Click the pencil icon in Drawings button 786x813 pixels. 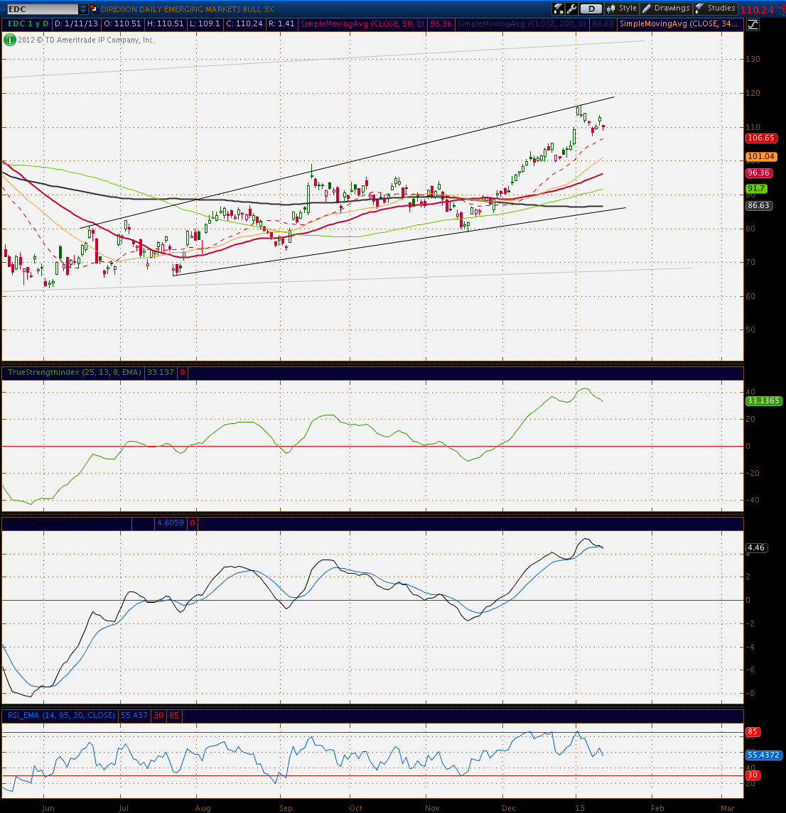(647, 9)
